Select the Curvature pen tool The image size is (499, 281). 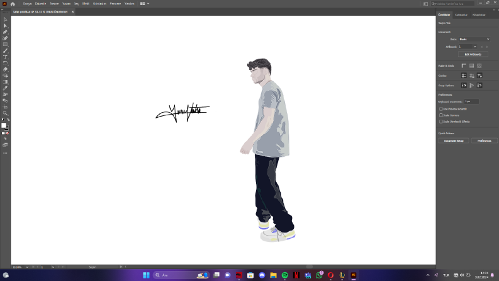(5, 38)
